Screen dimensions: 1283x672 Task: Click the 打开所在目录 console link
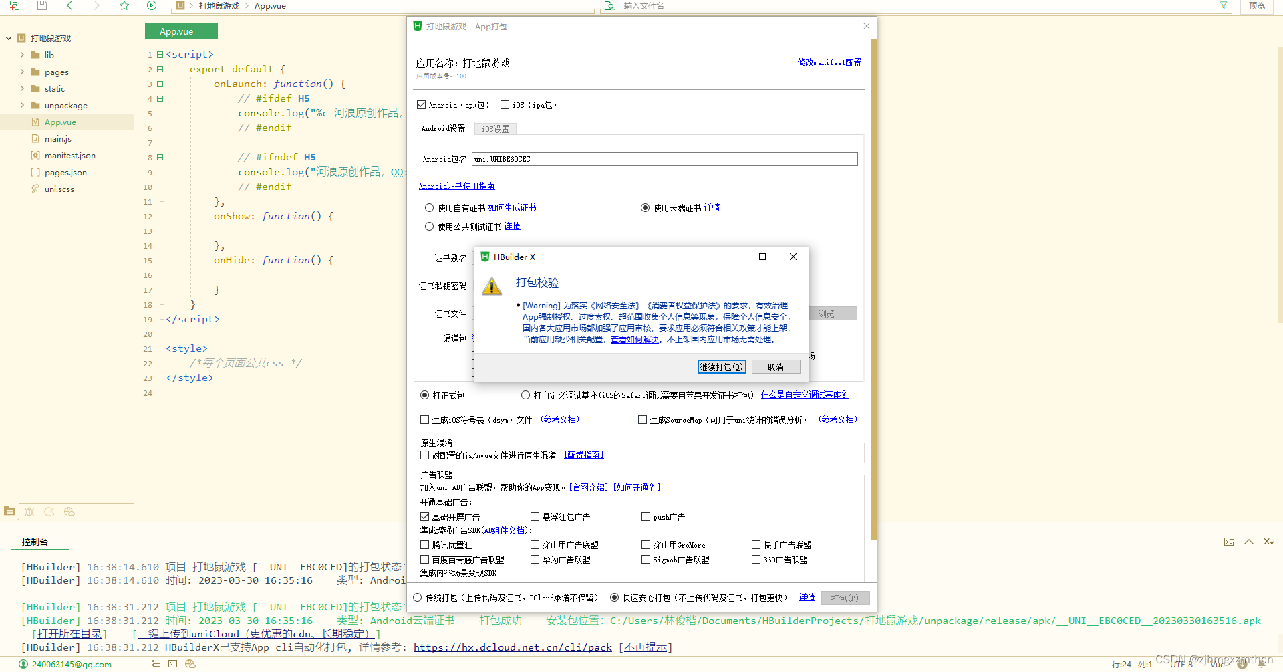click(70, 634)
